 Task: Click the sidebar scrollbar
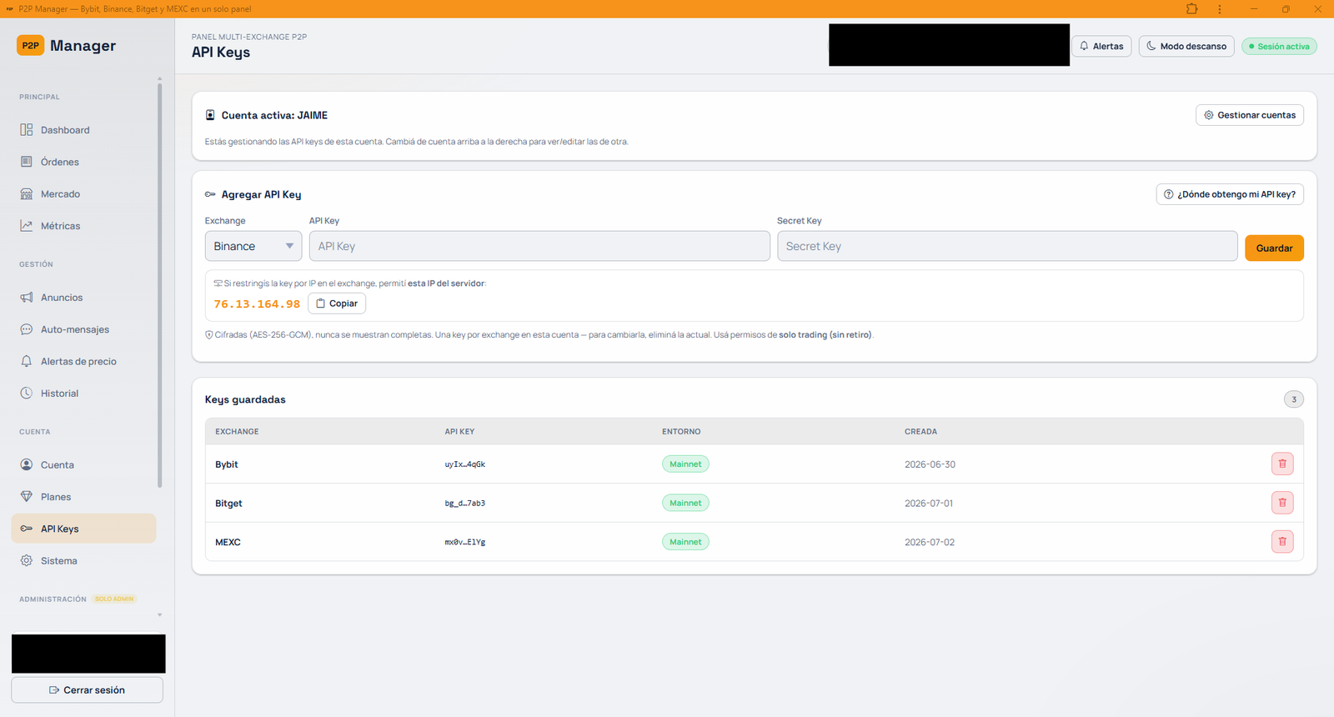tap(159, 285)
